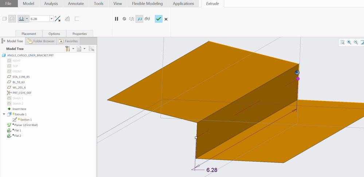Open the Options panel
This screenshot has width=364, height=177.
pos(54,34)
